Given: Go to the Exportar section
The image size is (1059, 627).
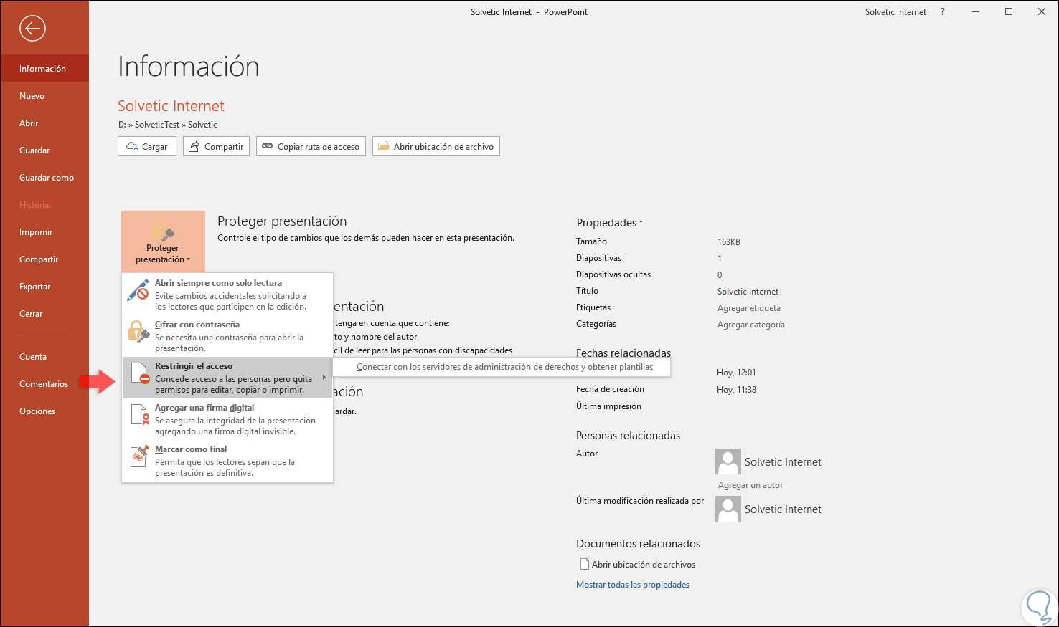Looking at the screenshot, I should point(44,287).
